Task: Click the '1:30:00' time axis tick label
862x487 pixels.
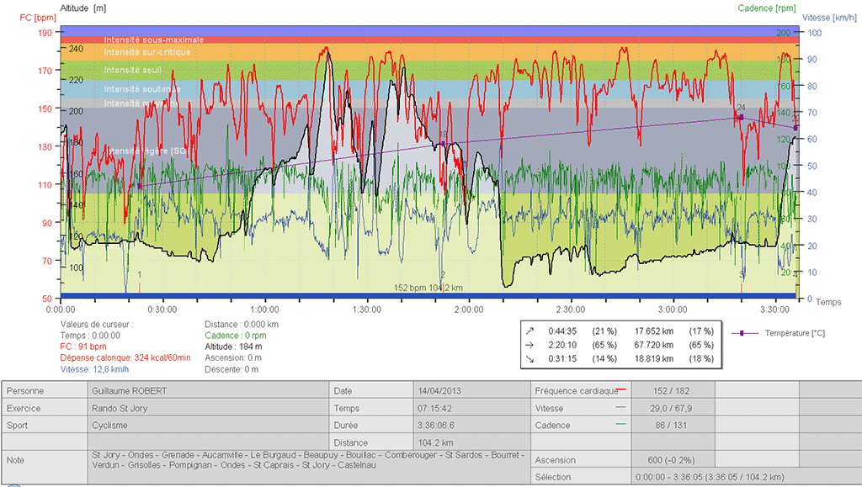Action: point(367,310)
